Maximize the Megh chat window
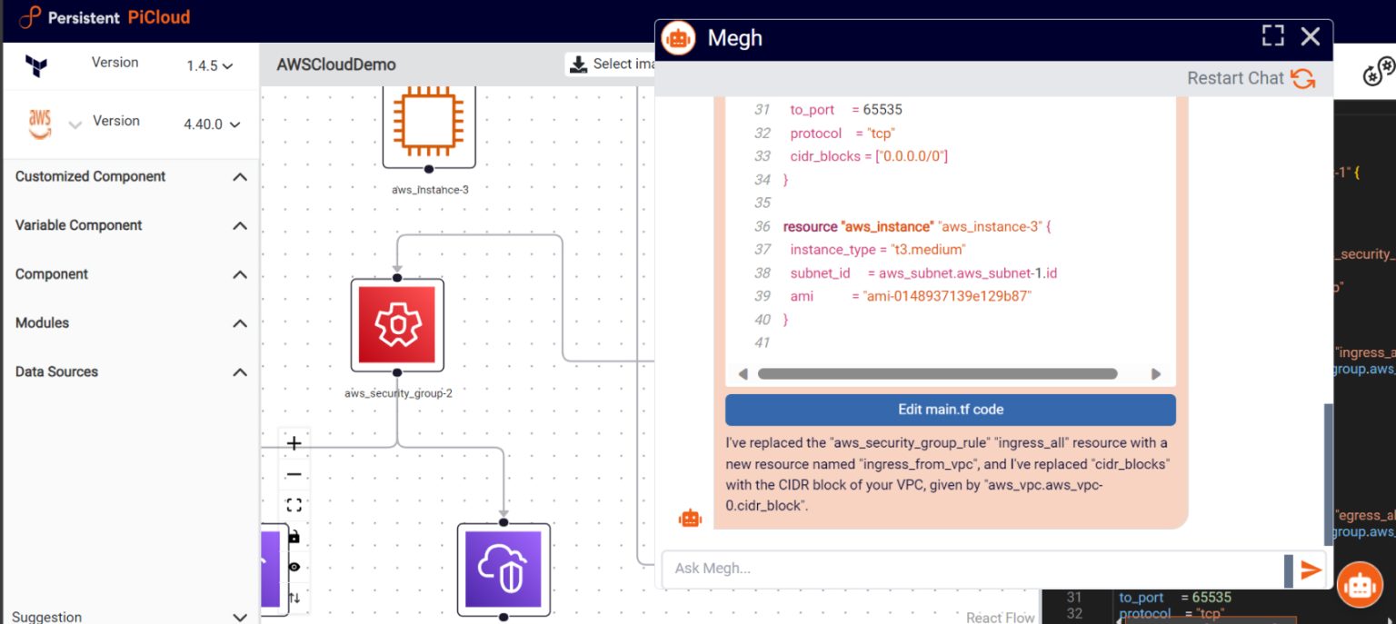The image size is (1396, 624). [x=1272, y=35]
